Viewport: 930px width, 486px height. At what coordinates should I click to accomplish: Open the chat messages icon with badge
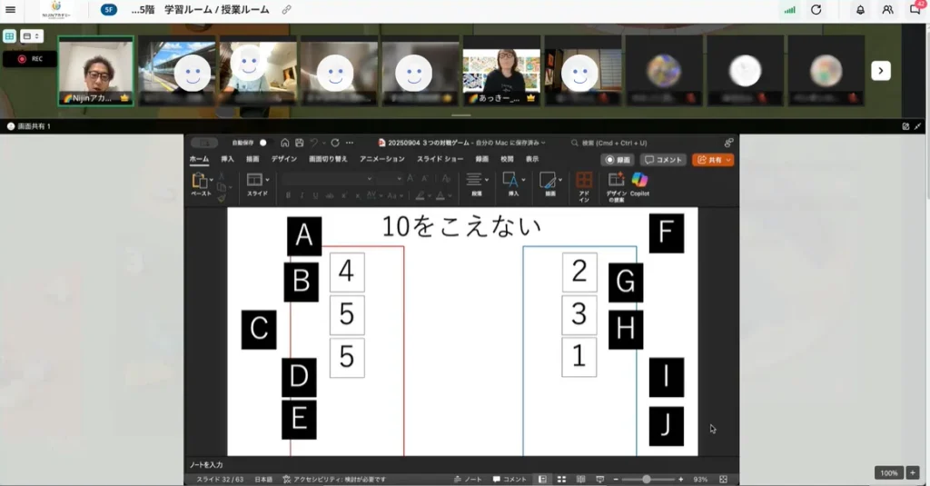915,10
